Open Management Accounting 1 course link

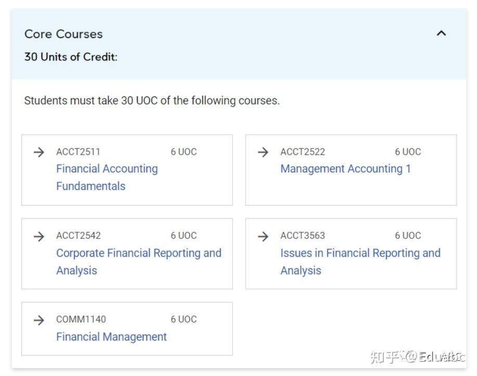pyautogui.click(x=345, y=169)
